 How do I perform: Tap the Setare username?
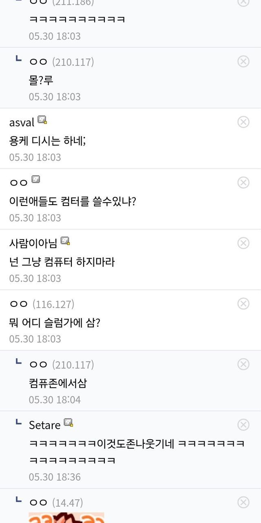(44, 425)
